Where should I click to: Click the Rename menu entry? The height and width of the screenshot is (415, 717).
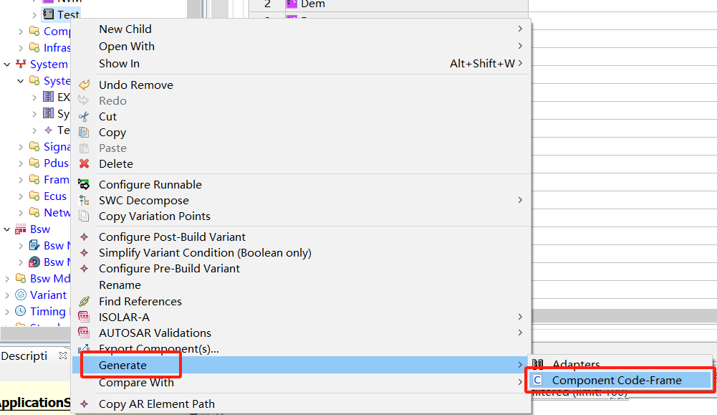tap(120, 285)
